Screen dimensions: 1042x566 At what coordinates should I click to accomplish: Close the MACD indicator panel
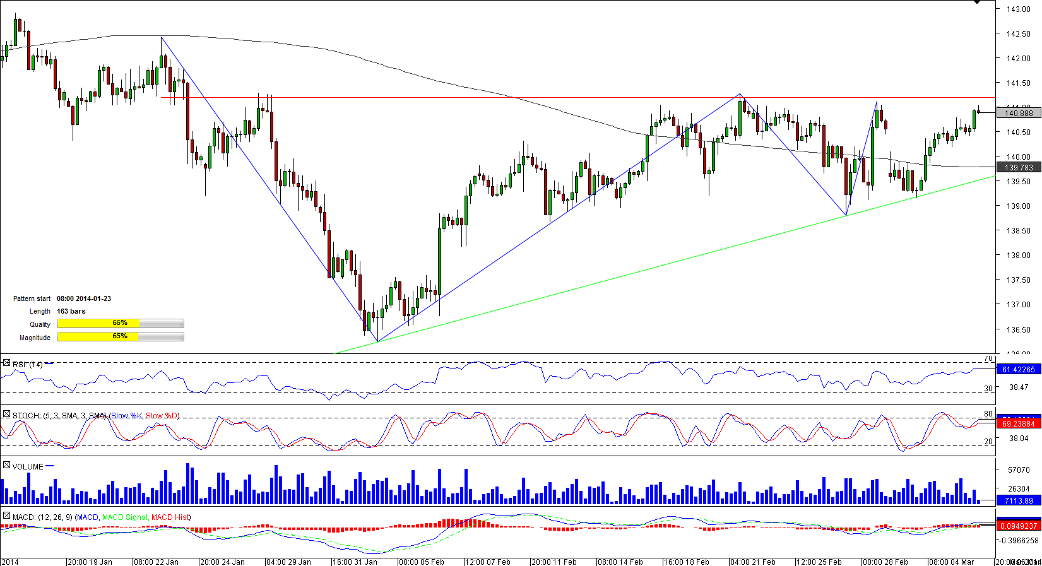[x=6, y=516]
